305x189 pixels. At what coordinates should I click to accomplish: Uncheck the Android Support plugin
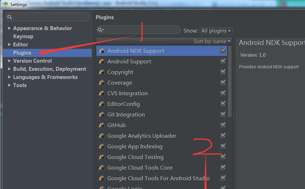coord(223,61)
